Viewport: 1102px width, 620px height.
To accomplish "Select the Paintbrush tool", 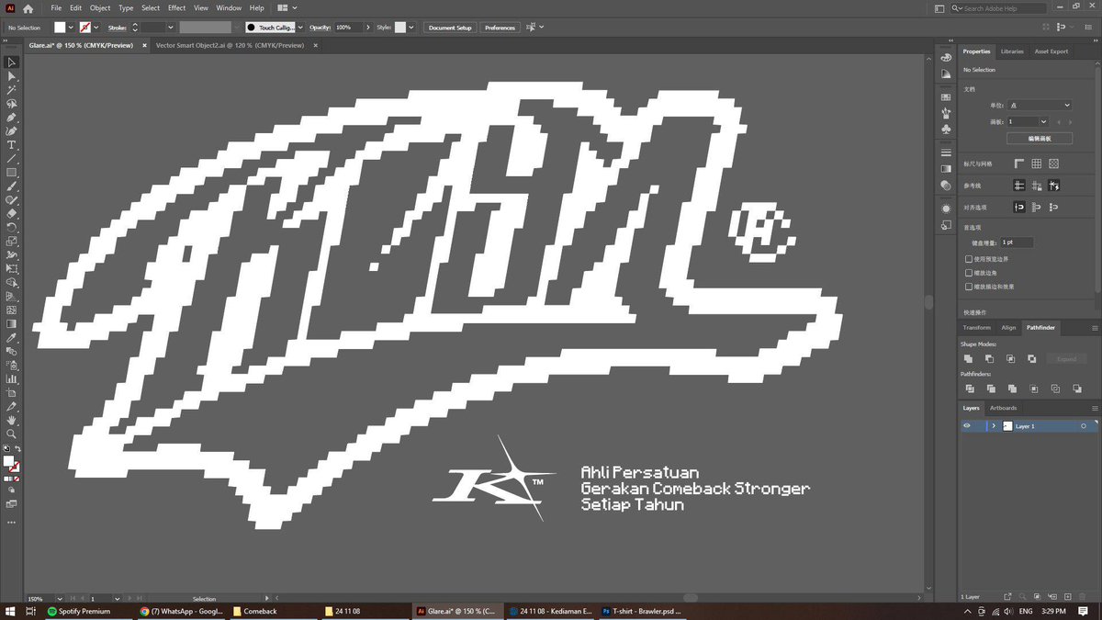I will (x=12, y=186).
